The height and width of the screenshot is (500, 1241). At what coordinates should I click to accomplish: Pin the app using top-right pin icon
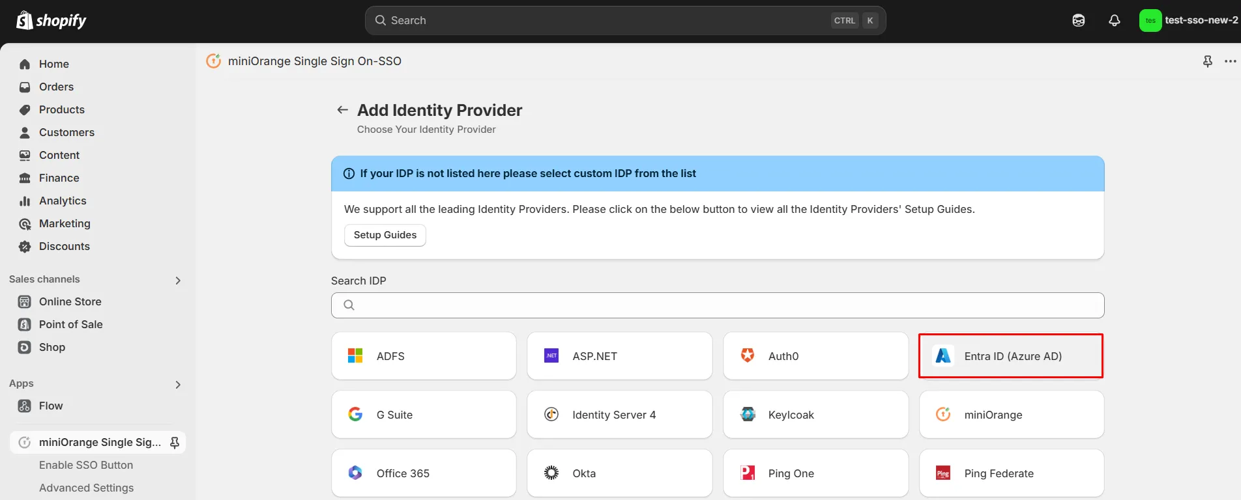(x=1208, y=61)
